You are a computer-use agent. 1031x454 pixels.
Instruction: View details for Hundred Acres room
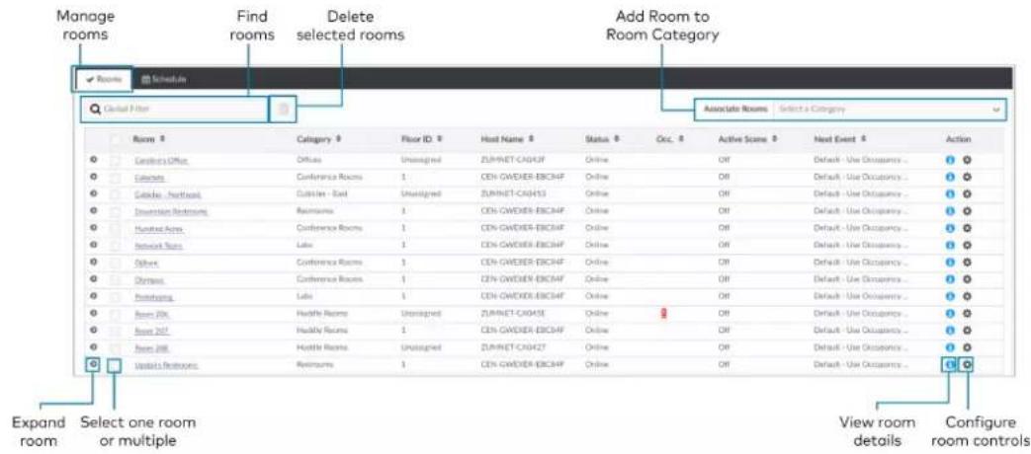pyautogui.click(x=949, y=228)
